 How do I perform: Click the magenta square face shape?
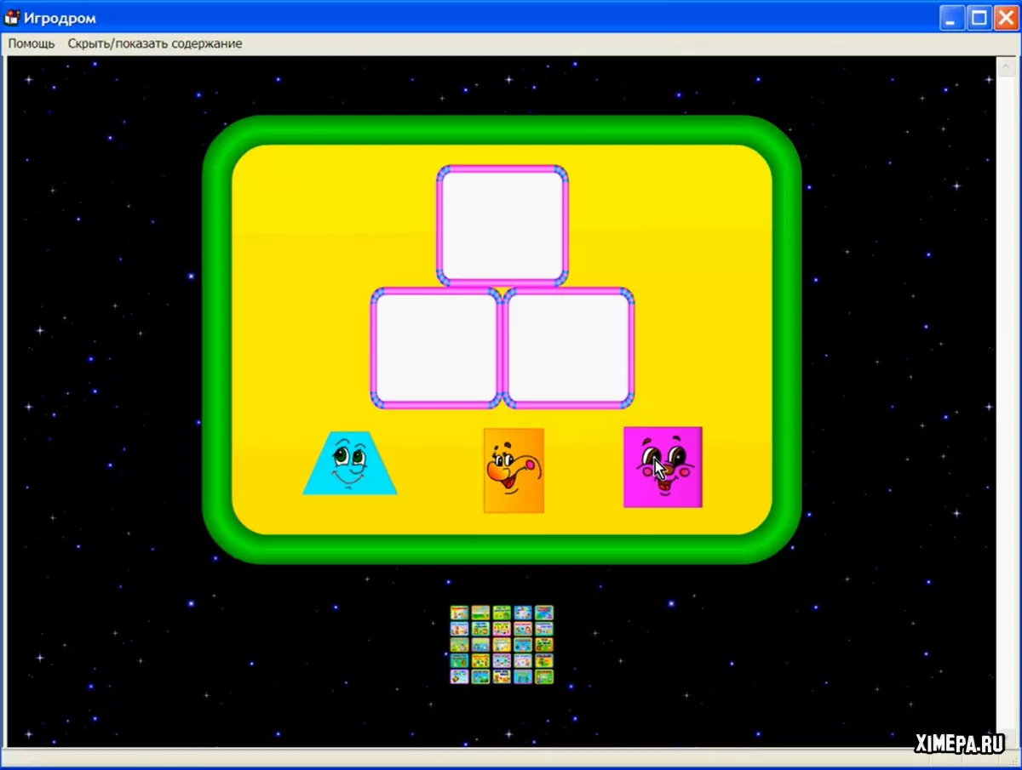663,467
